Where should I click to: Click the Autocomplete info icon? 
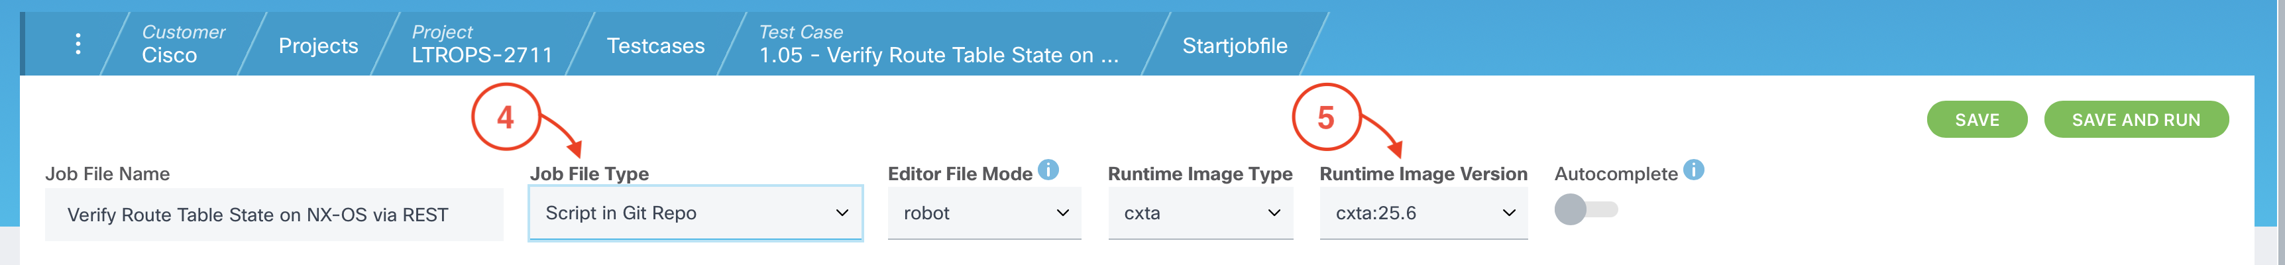pyautogui.click(x=1693, y=170)
